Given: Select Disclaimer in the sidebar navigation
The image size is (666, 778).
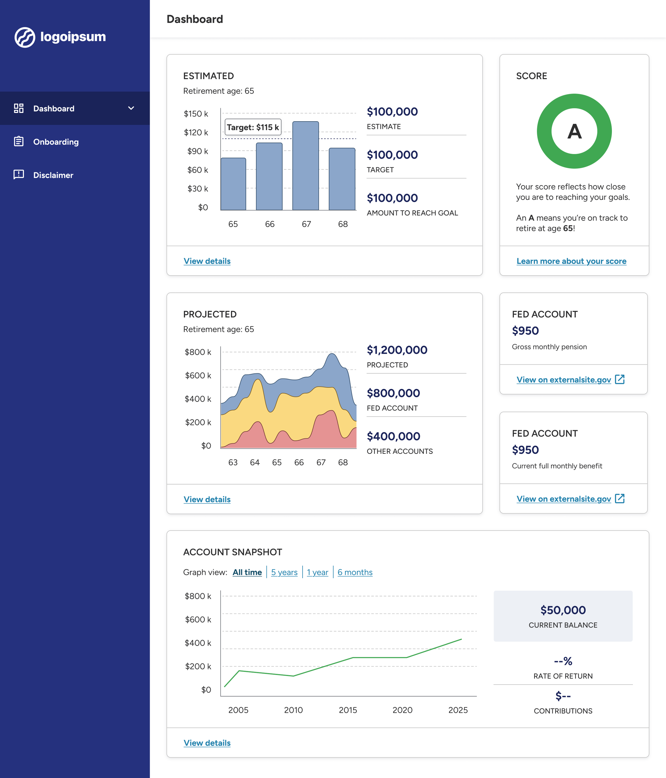Looking at the screenshot, I should click(x=53, y=175).
